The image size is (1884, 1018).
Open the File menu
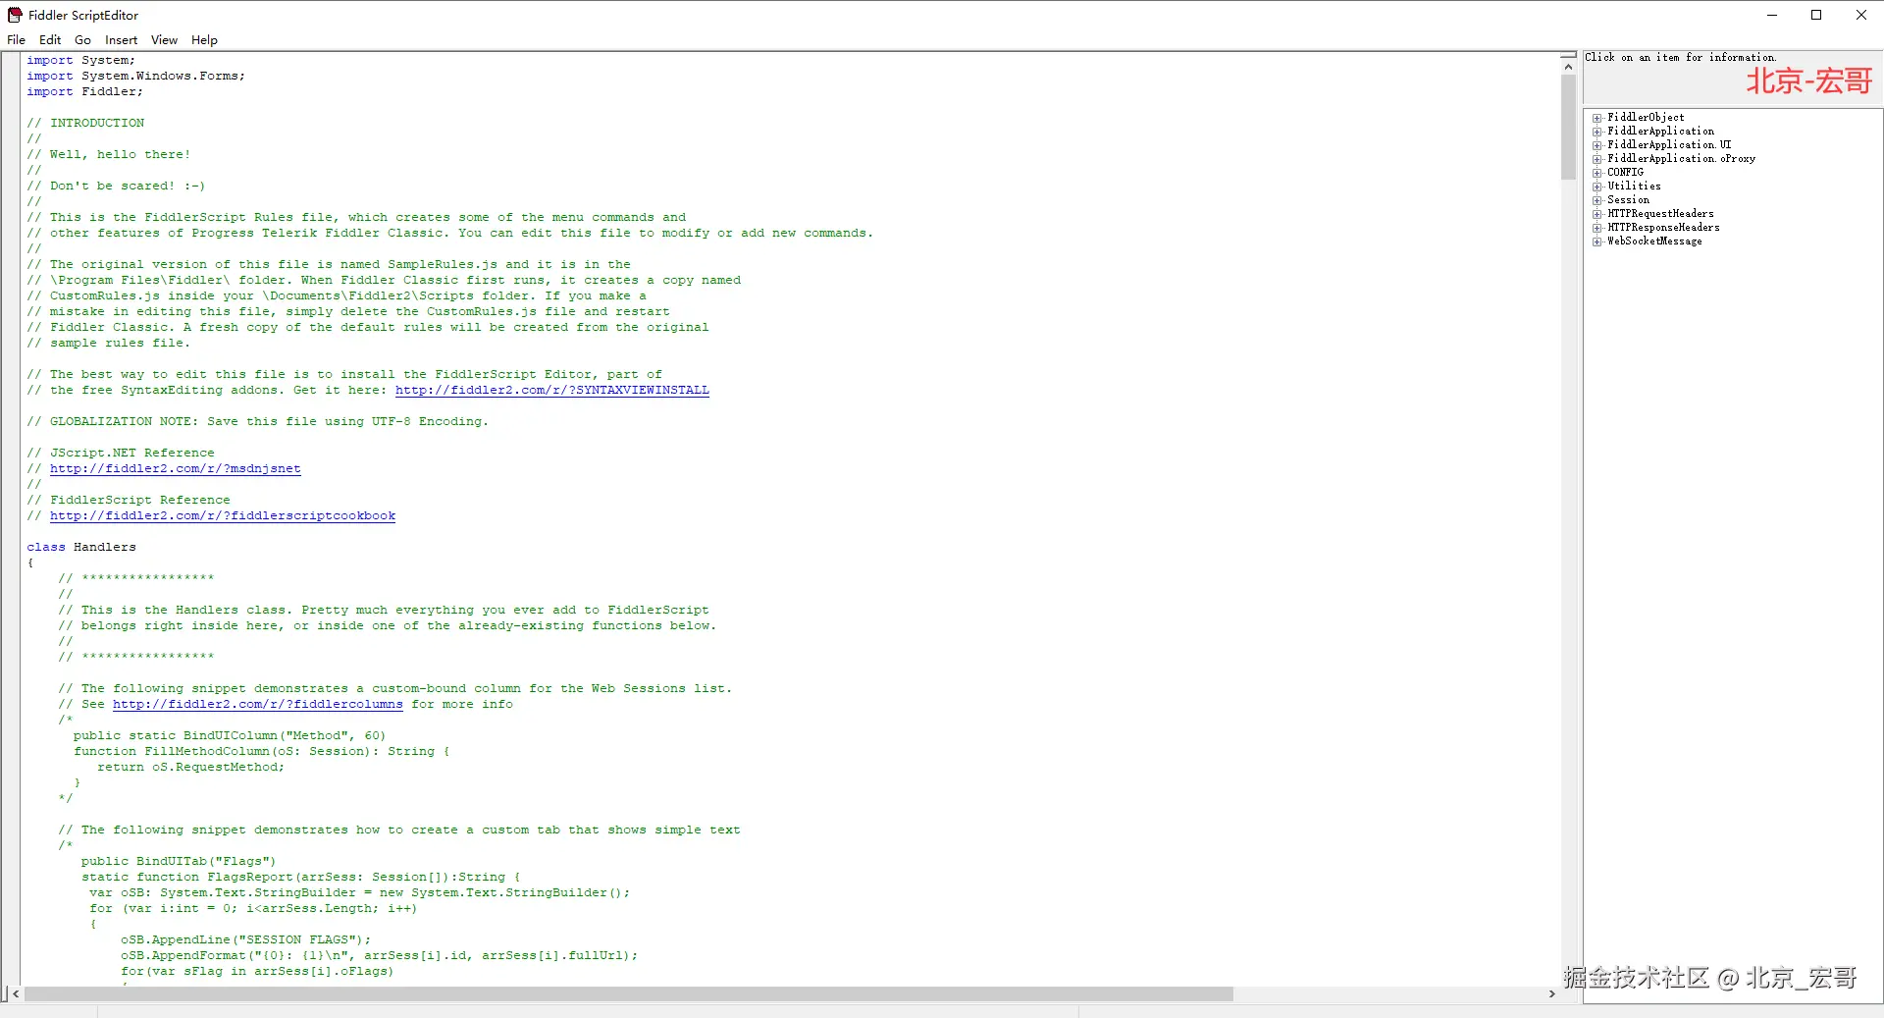coord(16,40)
